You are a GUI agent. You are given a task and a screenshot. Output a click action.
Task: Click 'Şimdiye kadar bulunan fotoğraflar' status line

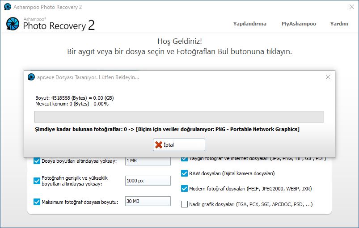[x=167, y=129]
